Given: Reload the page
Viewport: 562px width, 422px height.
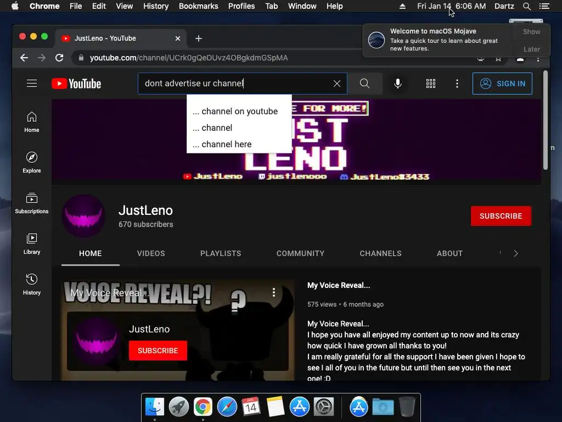Looking at the screenshot, I should 59,58.
